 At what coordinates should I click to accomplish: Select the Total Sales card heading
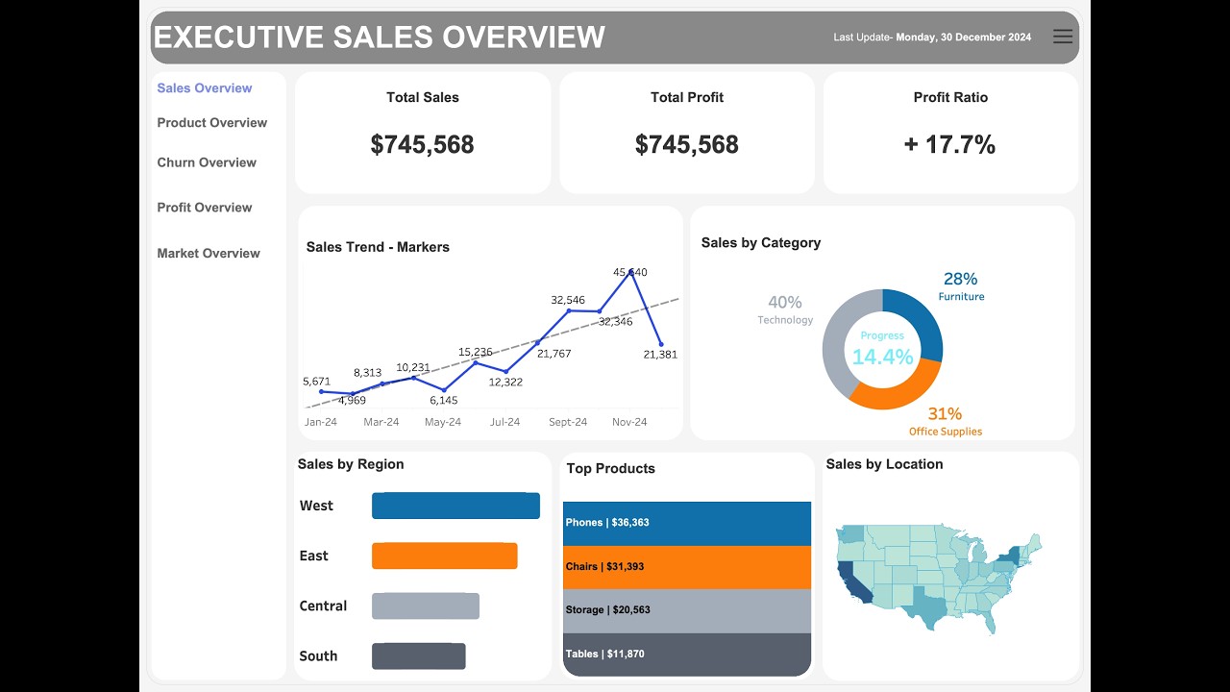click(x=423, y=97)
